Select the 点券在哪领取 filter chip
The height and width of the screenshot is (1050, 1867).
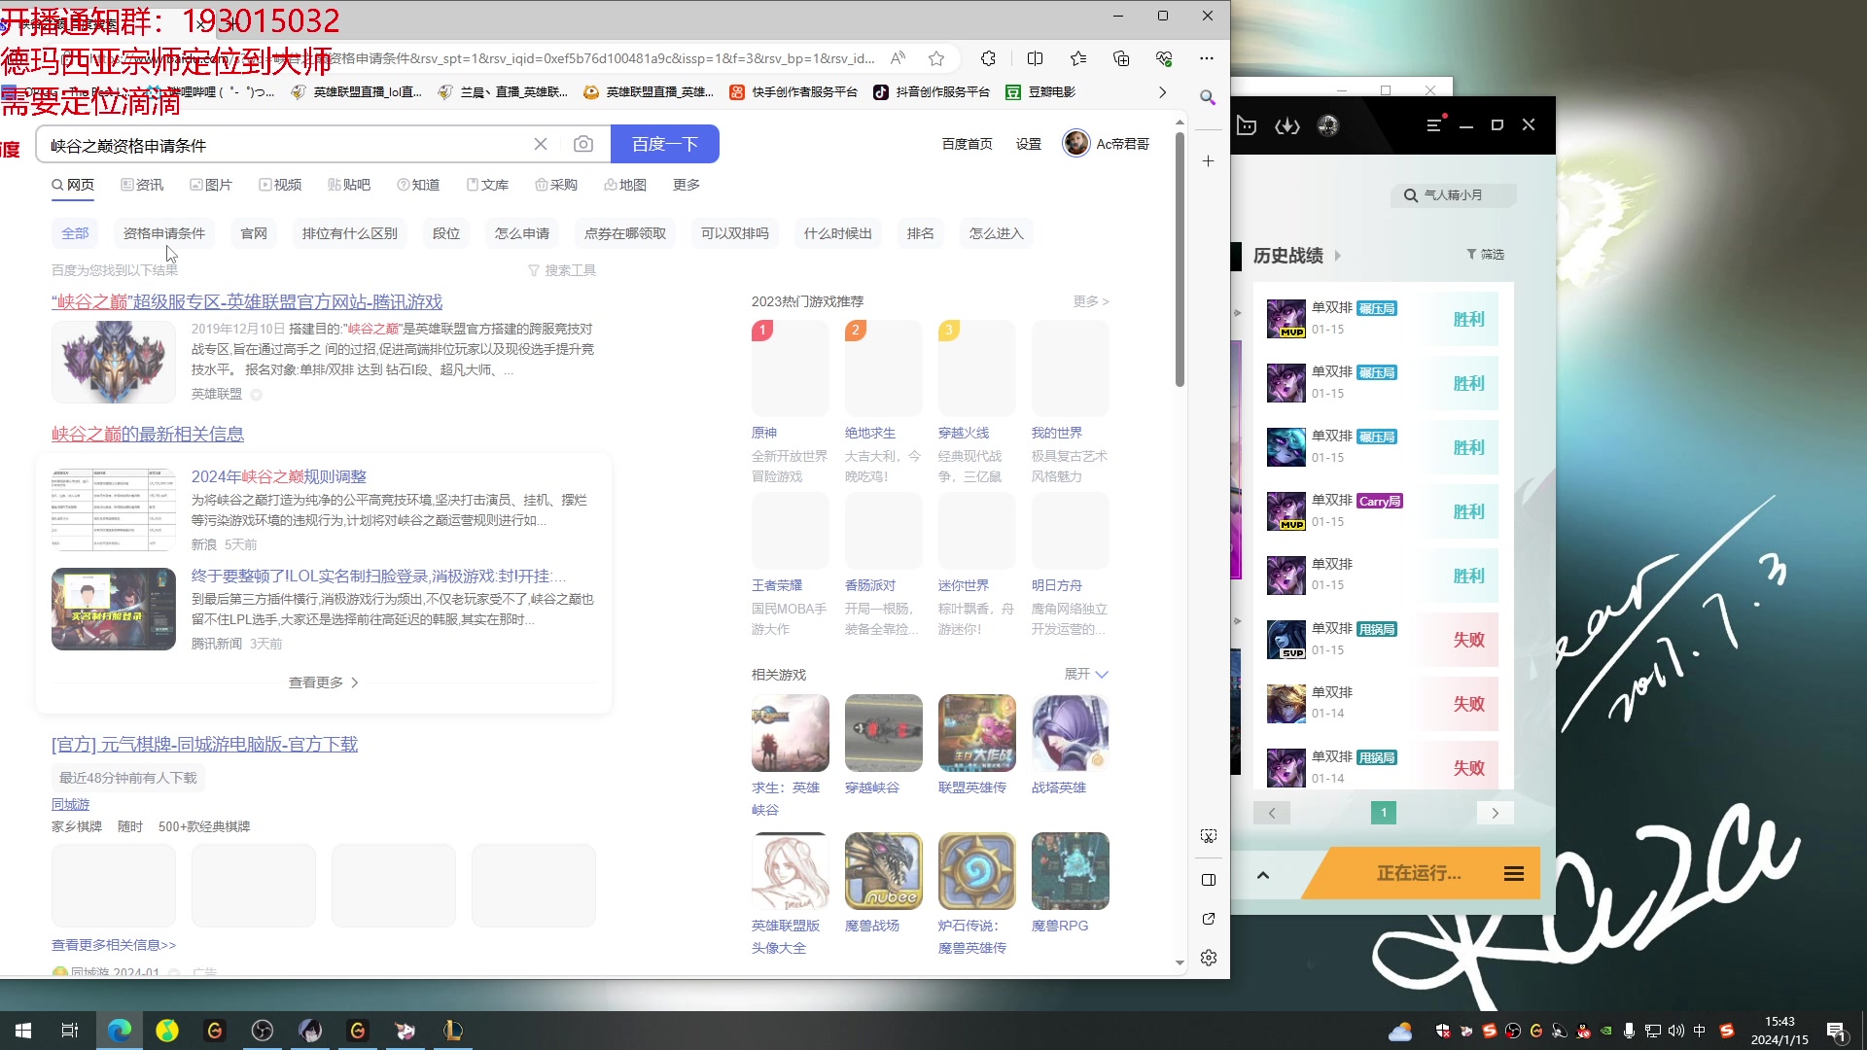click(625, 233)
